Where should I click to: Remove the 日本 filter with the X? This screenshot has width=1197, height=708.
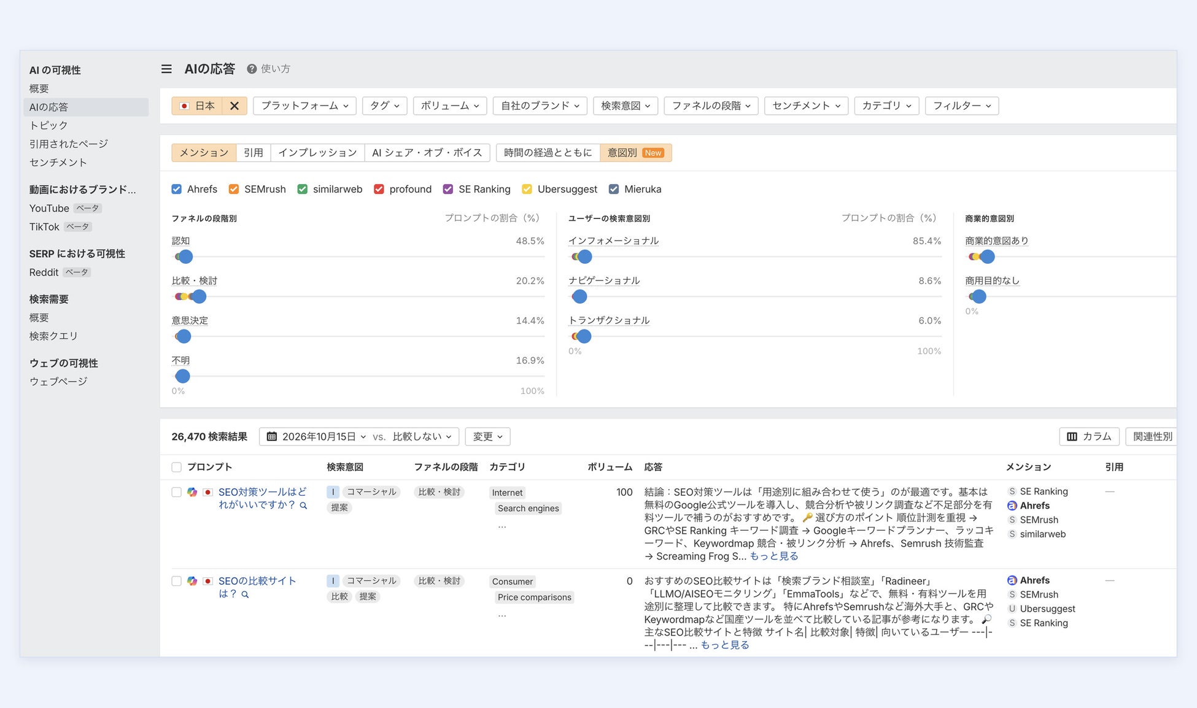(x=234, y=106)
